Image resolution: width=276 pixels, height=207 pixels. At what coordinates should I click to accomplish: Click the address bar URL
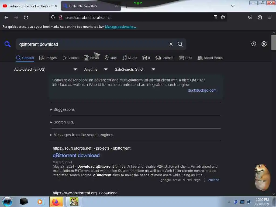(88, 18)
